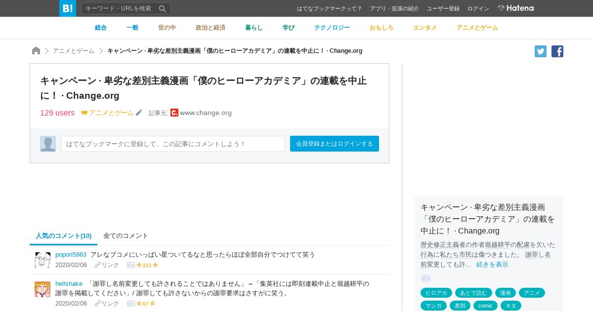
Task: Select the comic tag
Action: coord(485,306)
